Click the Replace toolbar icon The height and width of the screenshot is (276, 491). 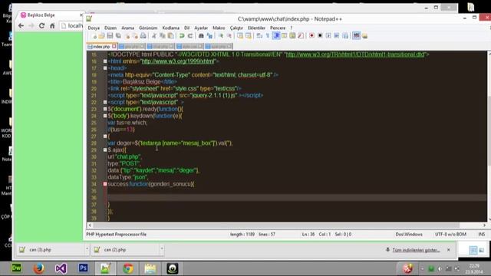pos(209,36)
